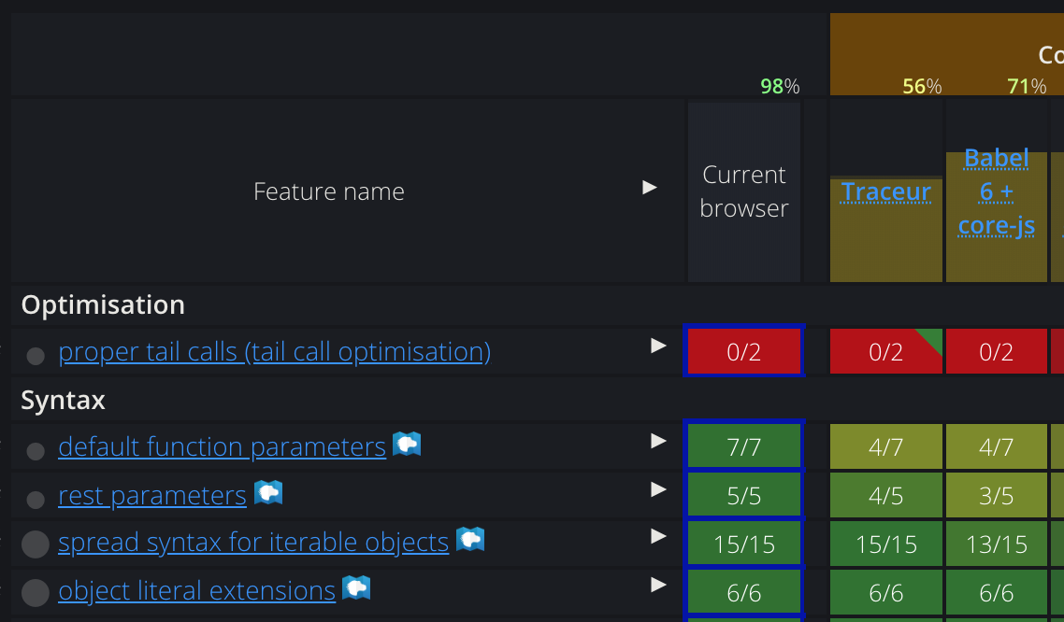Toggle circle beside default function parameters
This screenshot has height=622, width=1064.
click(x=35, y=449)
